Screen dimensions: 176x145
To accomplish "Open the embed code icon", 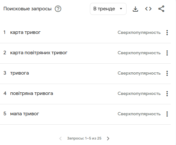I will tap(148, 9).
